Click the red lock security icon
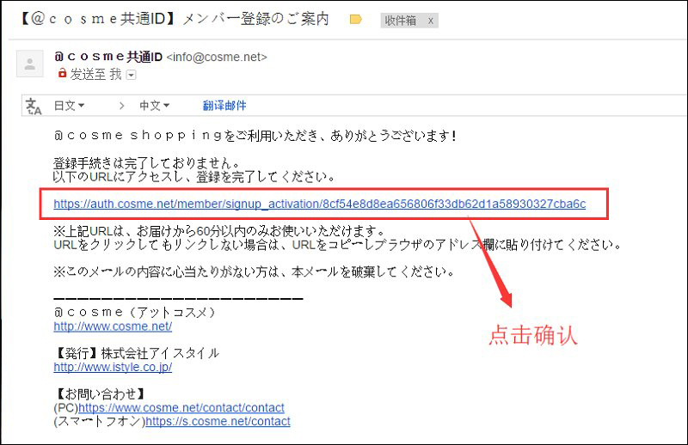688x445 pixels. point(62,75)
